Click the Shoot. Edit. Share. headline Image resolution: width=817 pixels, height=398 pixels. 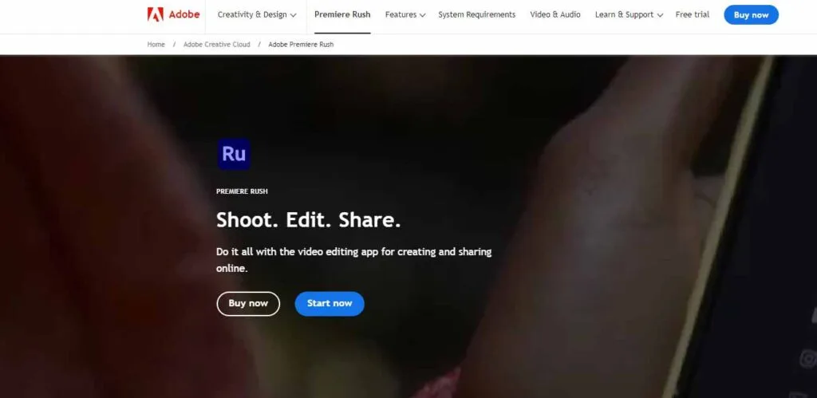click(309, 220)
